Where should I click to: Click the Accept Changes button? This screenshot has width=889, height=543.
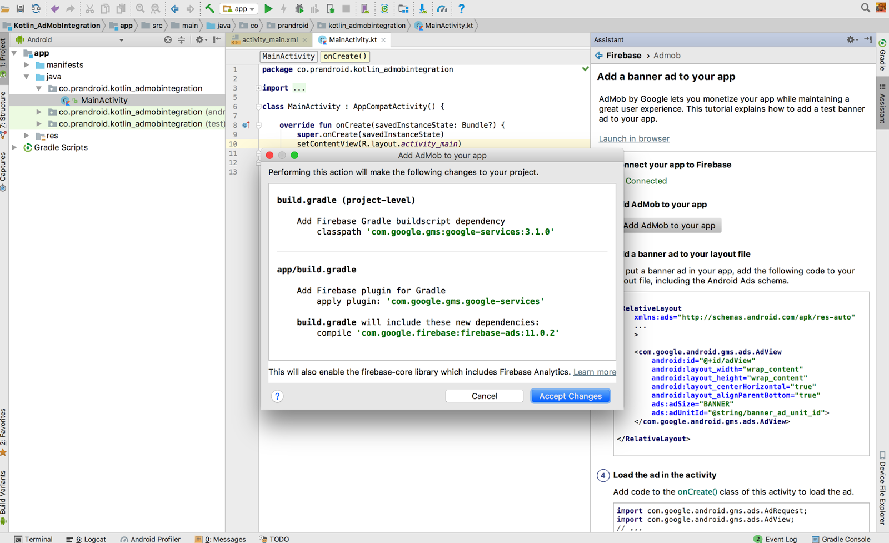pyautogui.click(x=570, y=396)
